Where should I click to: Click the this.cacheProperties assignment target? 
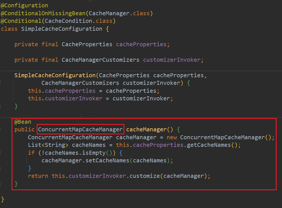[x=61, y=91]
